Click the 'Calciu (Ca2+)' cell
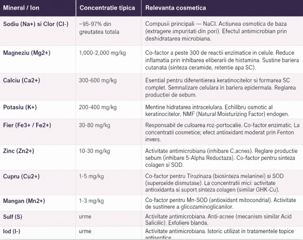 coord(21,81)
